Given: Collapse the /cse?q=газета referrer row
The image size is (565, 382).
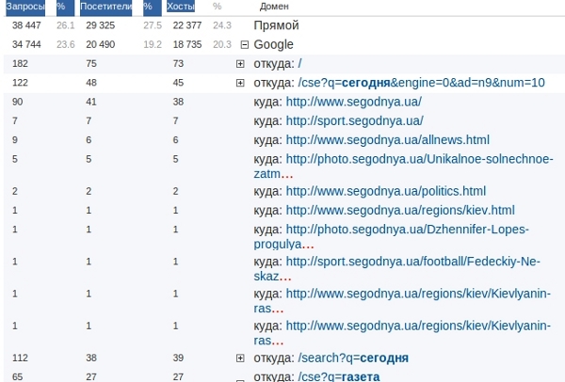Looking at the screenshot, I should pos(240,378).
